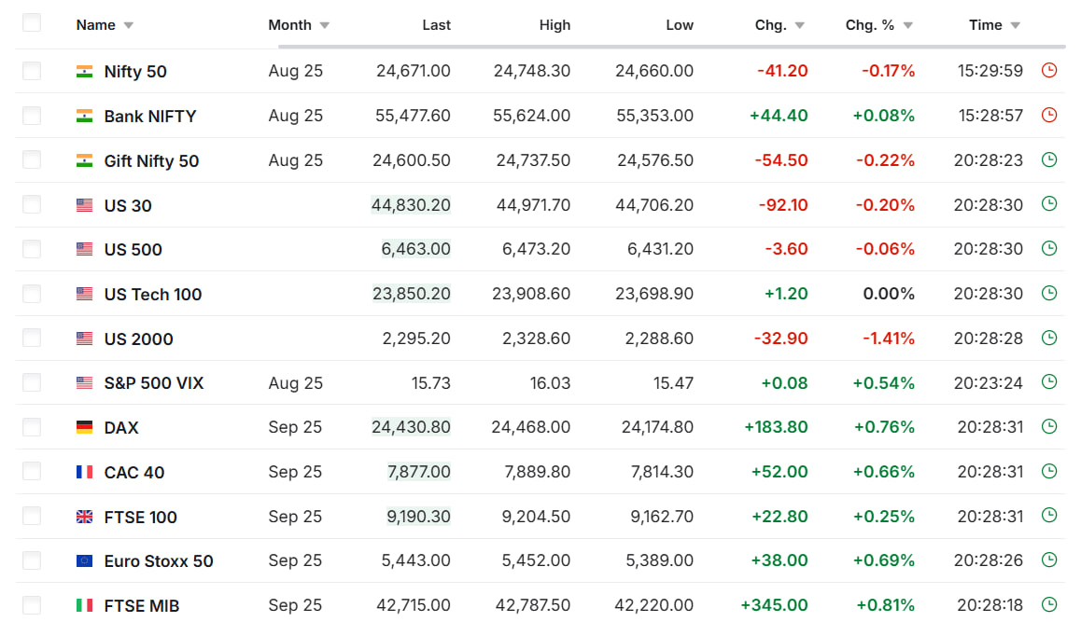Viewport: 1081px width, 622px height.
Task: Tick the checkbox for Nifty 50 row
Action: point(32,71)
